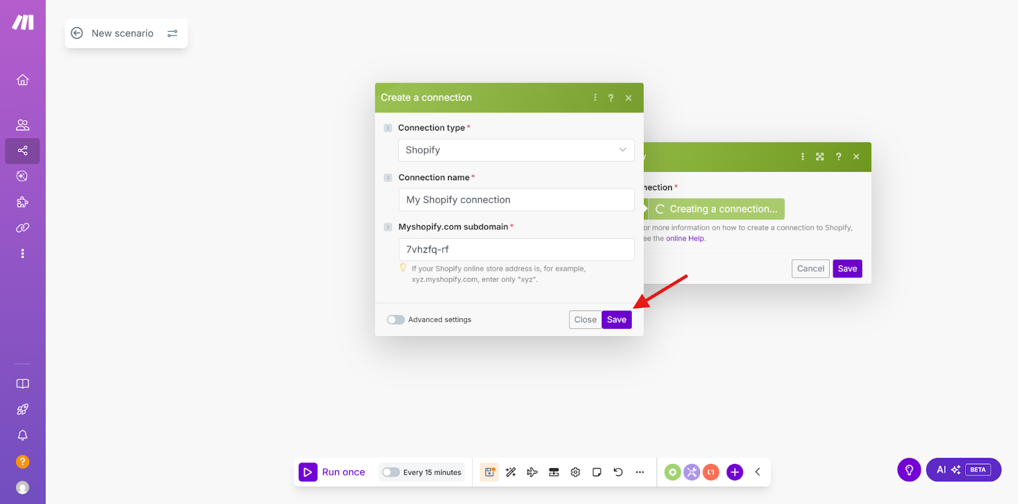Click the expand icon on background module panel
Viewport: 1018px width, 504px height.
[x=820, y=157]
